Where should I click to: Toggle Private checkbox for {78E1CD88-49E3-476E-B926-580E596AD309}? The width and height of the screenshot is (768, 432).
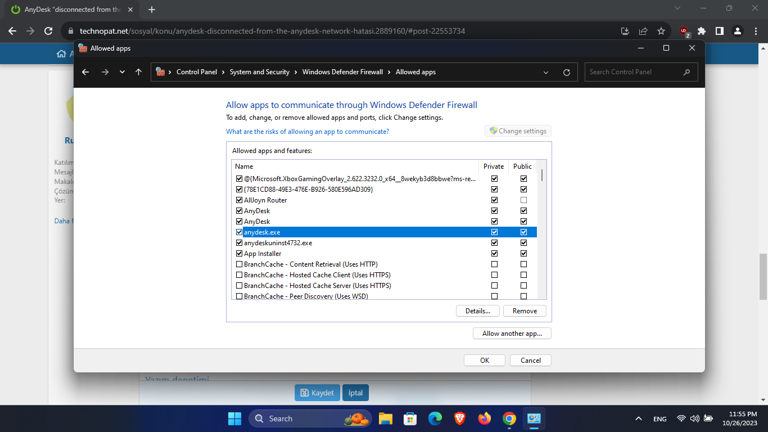click(494, 190)
